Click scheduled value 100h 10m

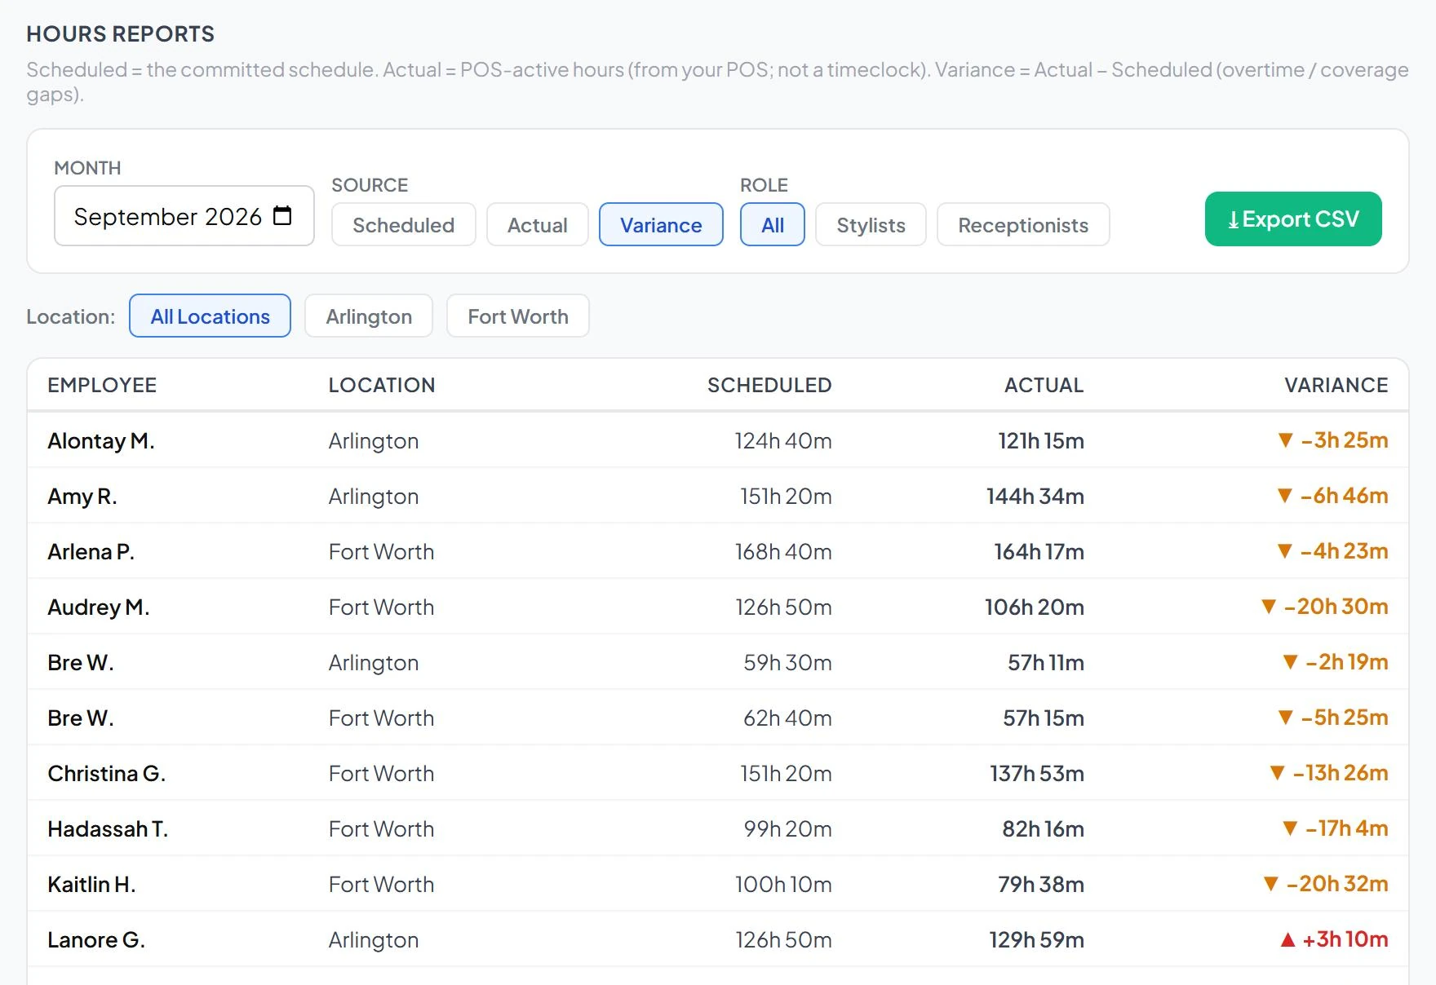783,885
